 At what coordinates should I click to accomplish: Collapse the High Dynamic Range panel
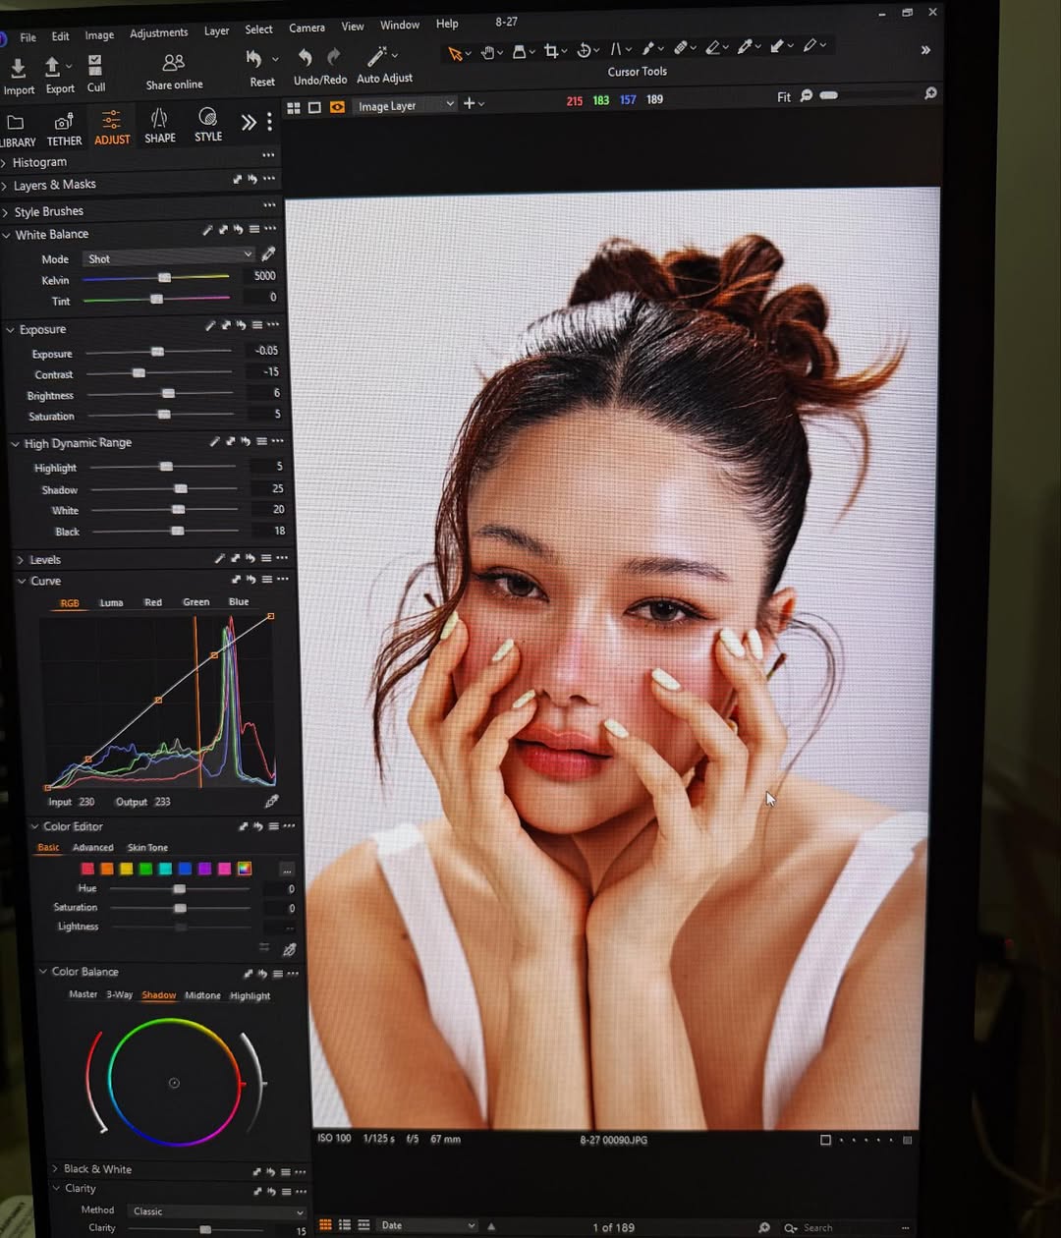[15, 444]
